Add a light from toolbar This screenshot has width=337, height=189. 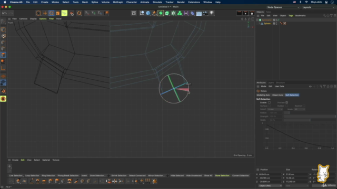point(212,13)
